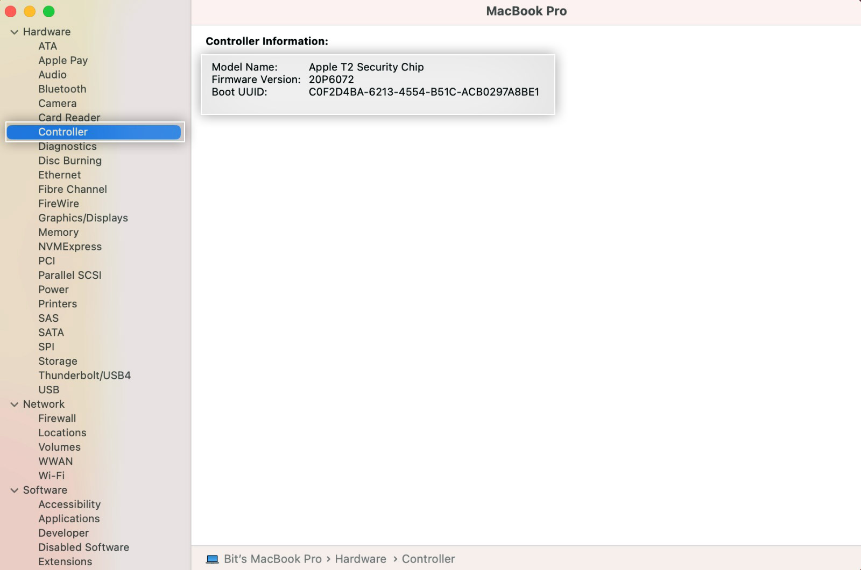Viewport: 861px width, 570px height.
Task: Show Memory information
Action: tap(58, 232)
